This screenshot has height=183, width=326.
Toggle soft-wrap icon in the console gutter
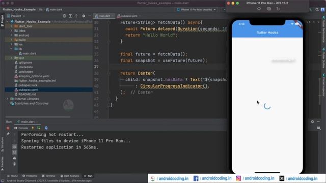14,146
